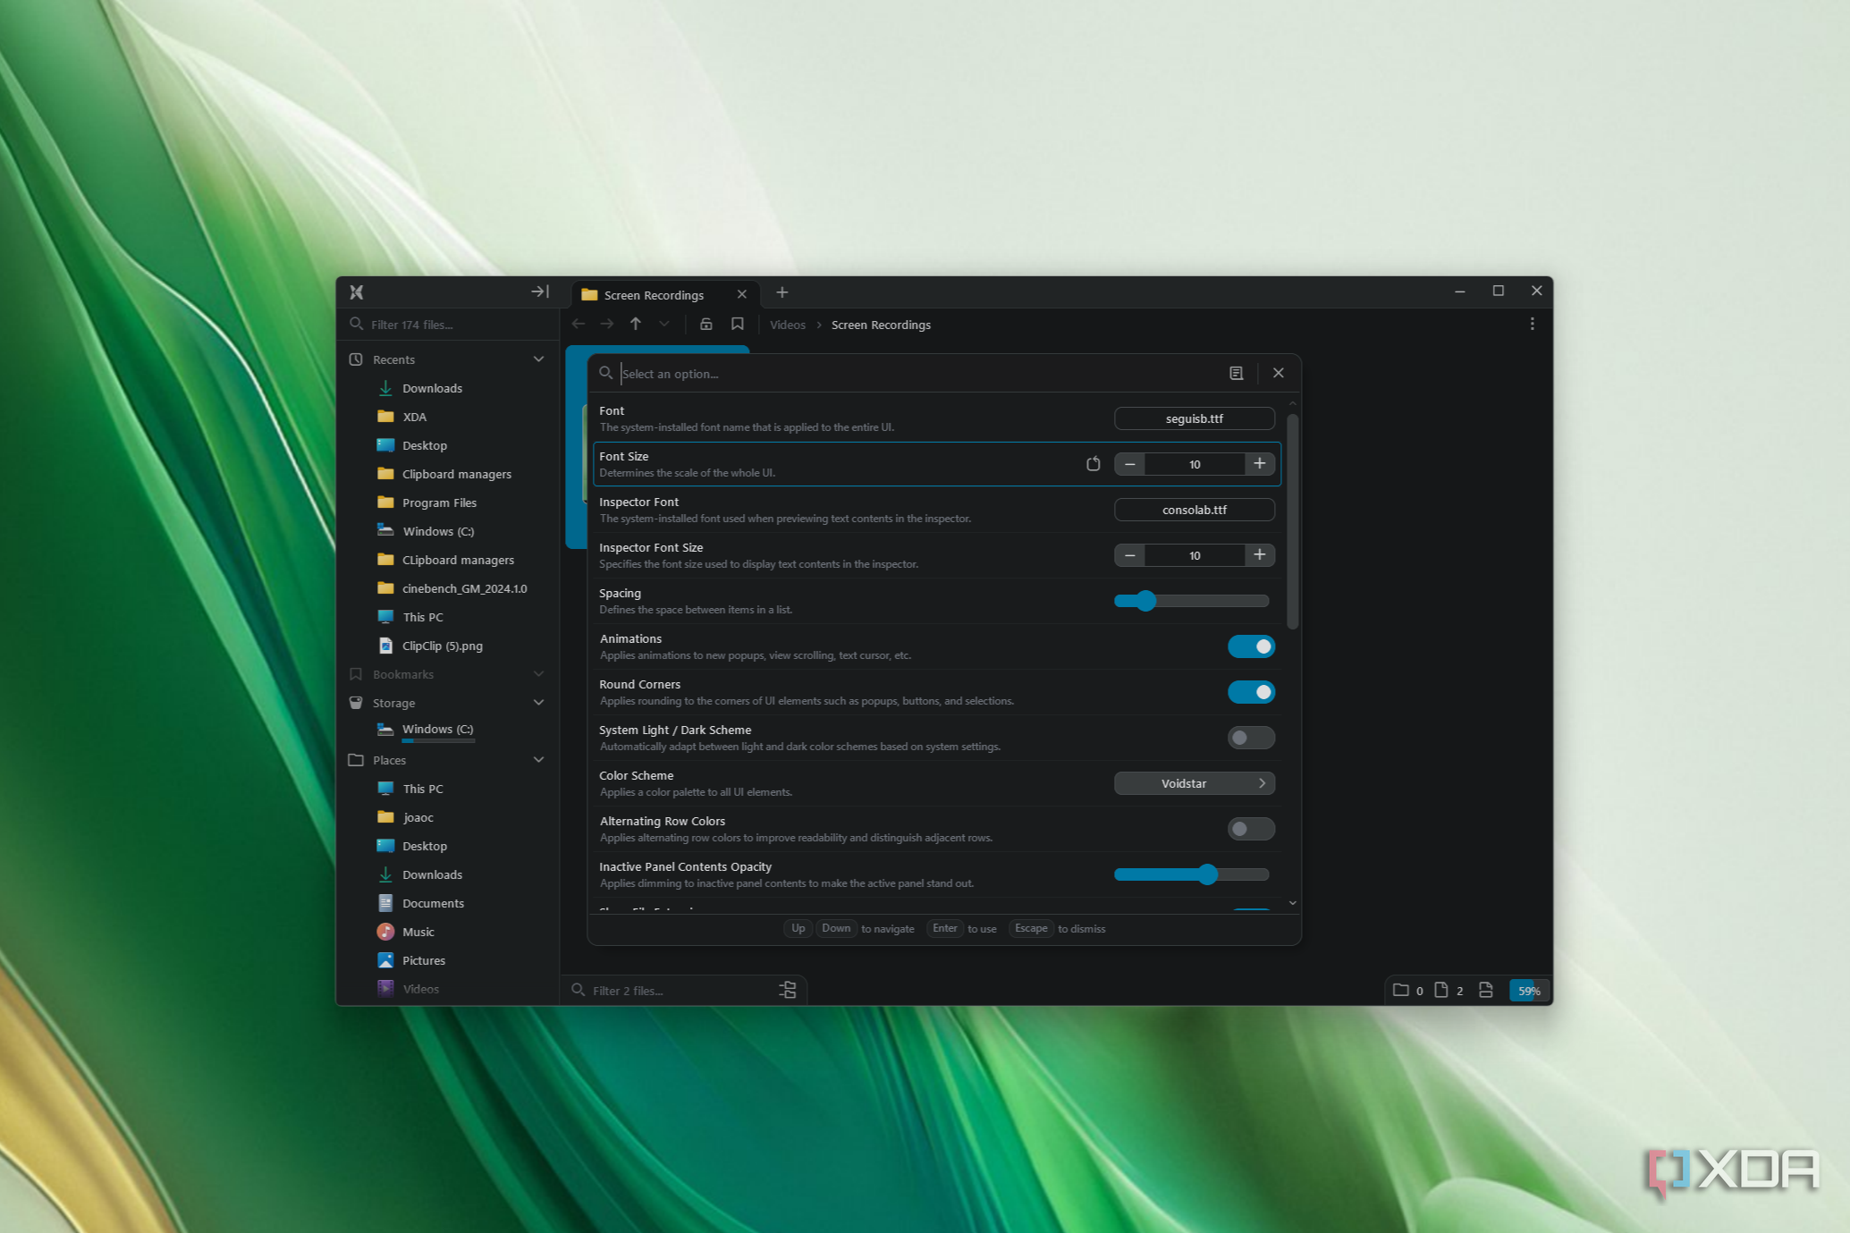
Task: Reset Font Size to default icon
Action: [1093, 463]
